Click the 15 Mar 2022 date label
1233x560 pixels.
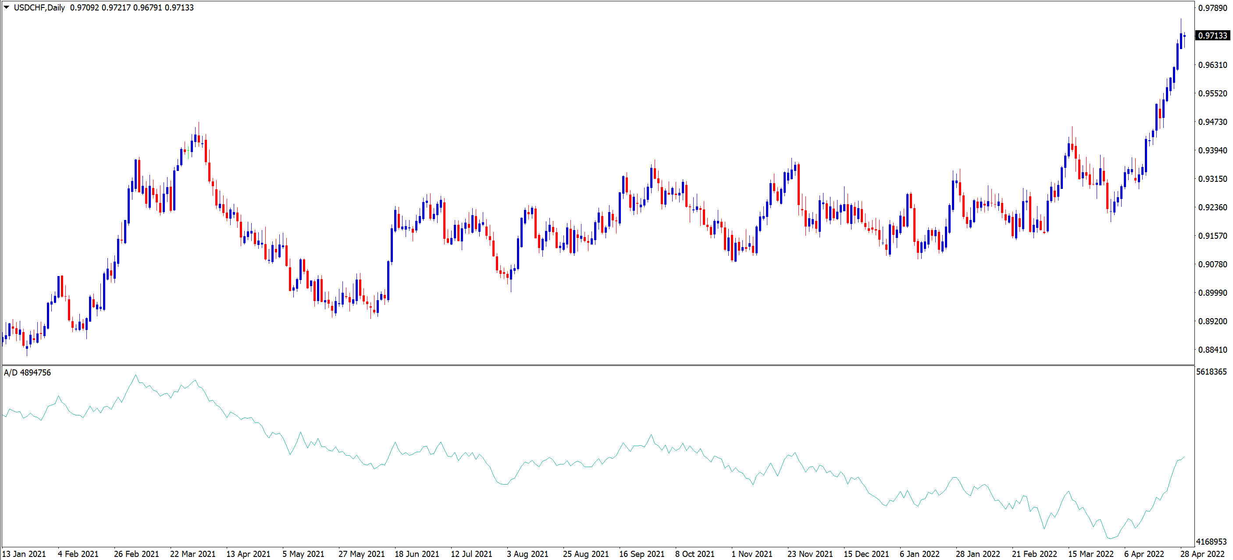click(1090, 554)
